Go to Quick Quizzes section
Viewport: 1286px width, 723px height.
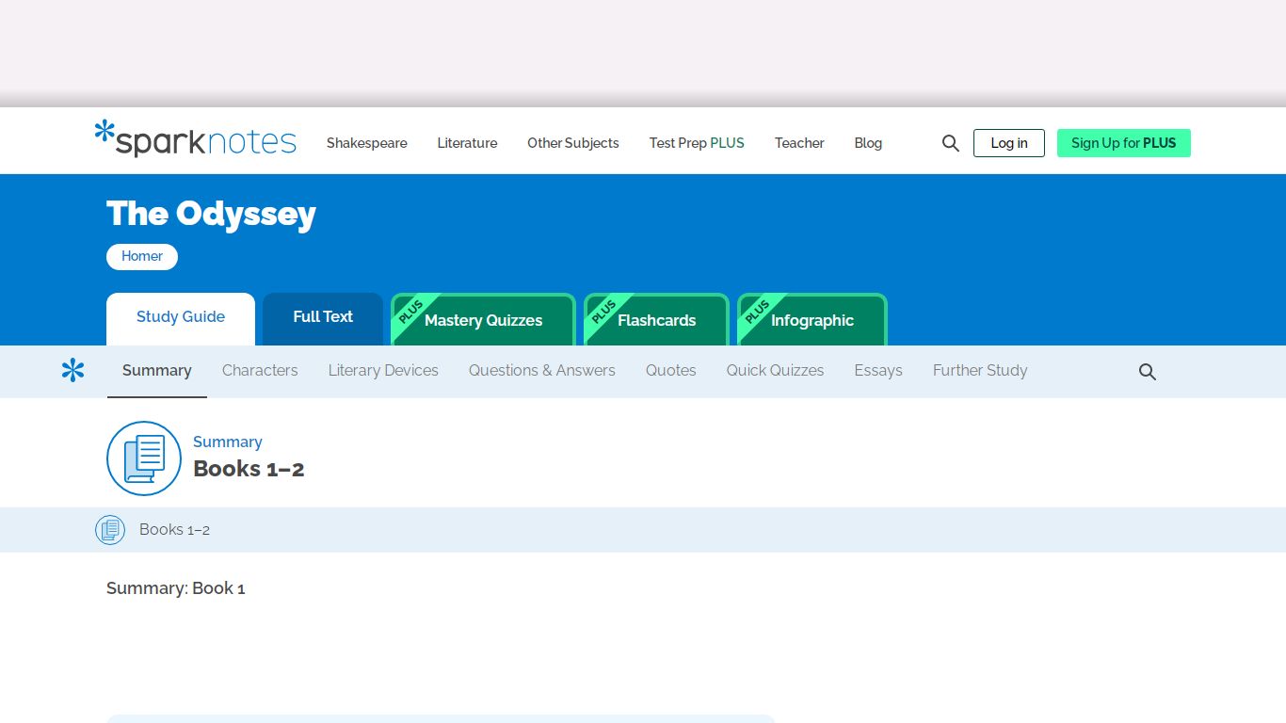(x=775, y=371)
